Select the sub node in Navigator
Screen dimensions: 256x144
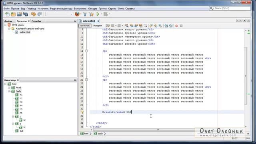pyautogui.click(x=22, y=131)
